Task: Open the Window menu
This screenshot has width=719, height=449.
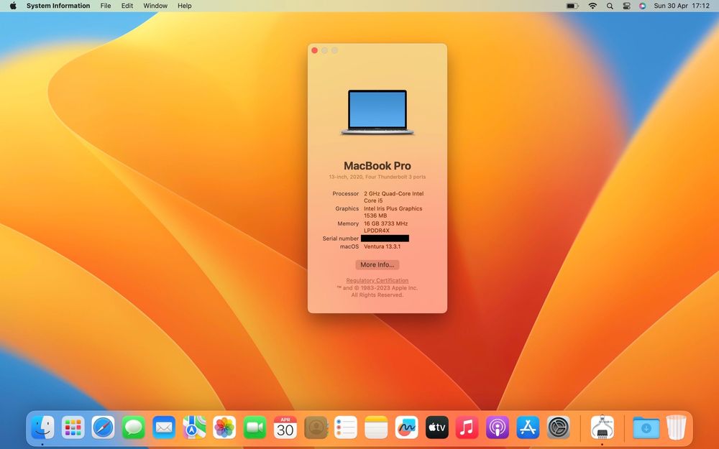Action: tap(155, 6)
